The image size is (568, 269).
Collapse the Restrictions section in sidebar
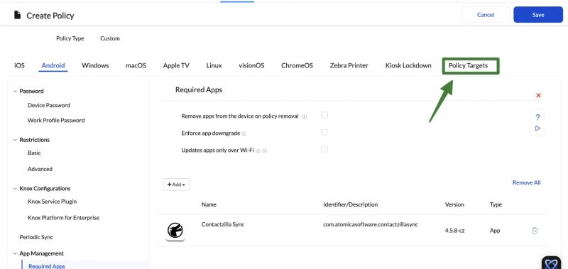(15, 140)
